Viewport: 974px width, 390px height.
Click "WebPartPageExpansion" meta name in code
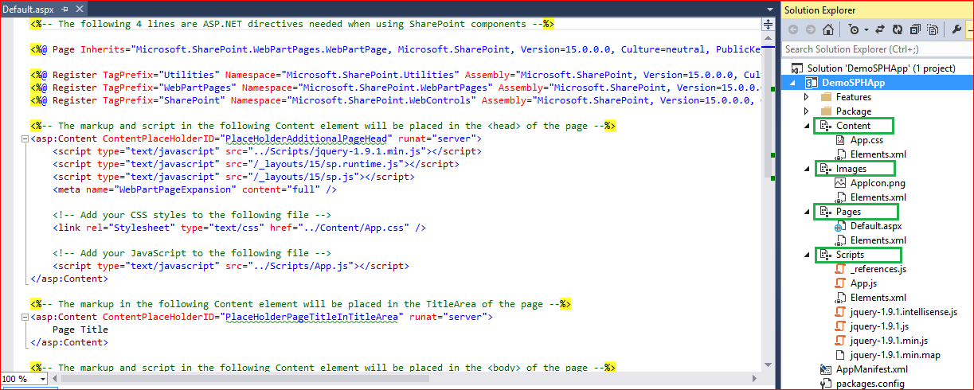[177, 189]
